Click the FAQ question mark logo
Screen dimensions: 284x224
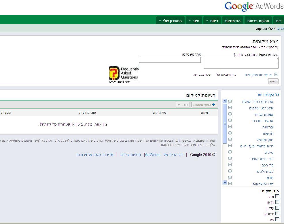pos(114,73)
